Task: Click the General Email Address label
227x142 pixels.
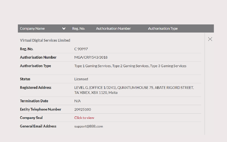Action: 38,126
